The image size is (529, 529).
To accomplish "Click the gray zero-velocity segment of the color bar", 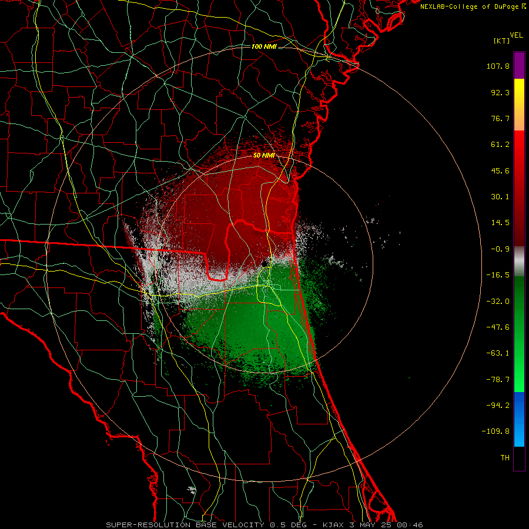I will tap(519, 262).
